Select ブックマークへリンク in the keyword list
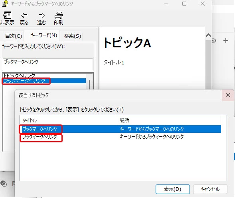Screen dimensions: 235x198 click(44, 81)
